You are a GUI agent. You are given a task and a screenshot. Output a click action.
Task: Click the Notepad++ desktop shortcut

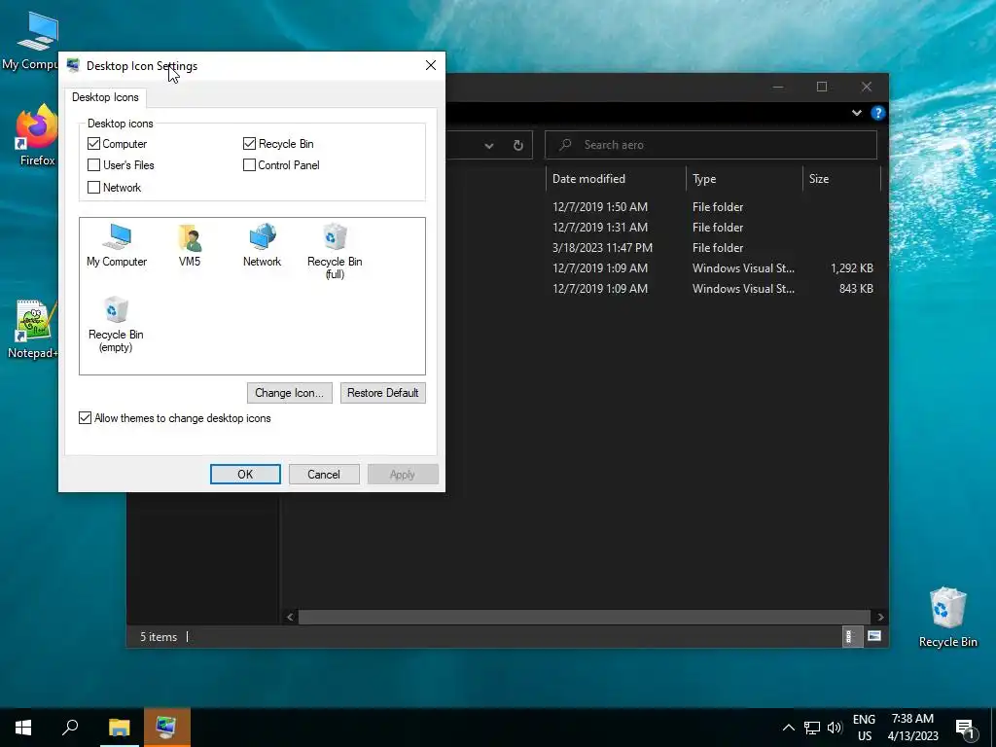coord(33,329)
